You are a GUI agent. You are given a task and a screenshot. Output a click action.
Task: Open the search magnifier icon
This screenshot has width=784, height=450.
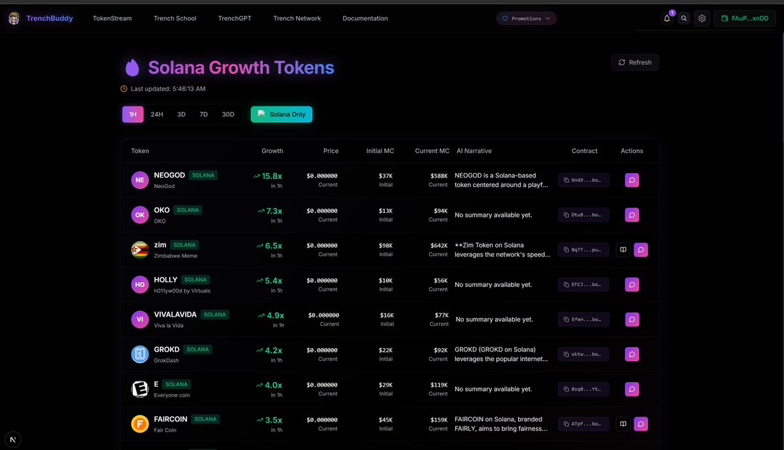[x=684, y=18]
